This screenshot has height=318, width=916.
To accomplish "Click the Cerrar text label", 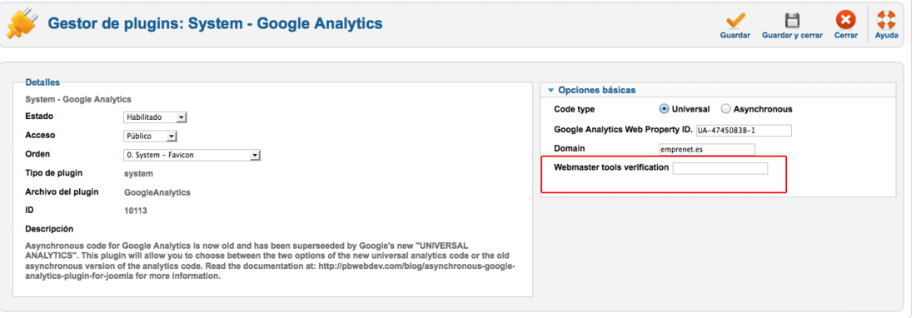I will pos(846,36).
